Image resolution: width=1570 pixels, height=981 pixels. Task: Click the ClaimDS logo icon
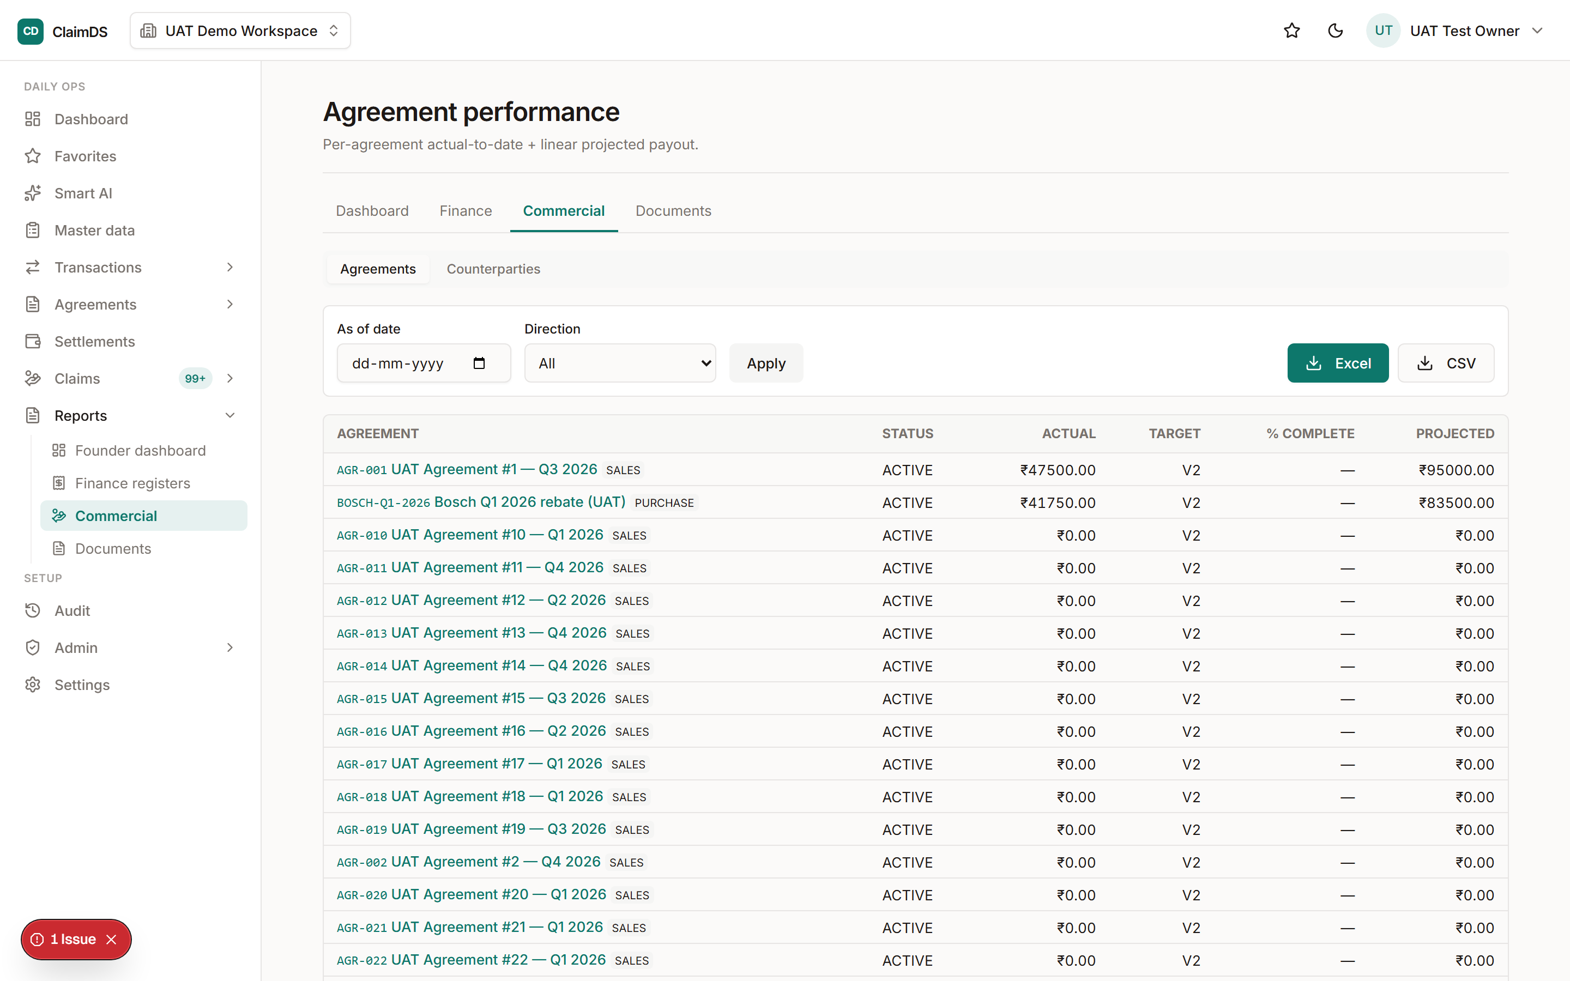tap(31, 31)
